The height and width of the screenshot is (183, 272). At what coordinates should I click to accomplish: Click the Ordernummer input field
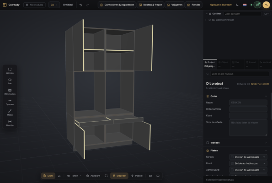[248, 109]
